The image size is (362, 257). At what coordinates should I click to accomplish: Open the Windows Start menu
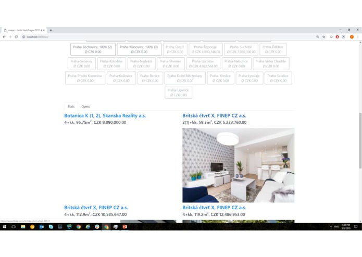(x=4, y=227)
